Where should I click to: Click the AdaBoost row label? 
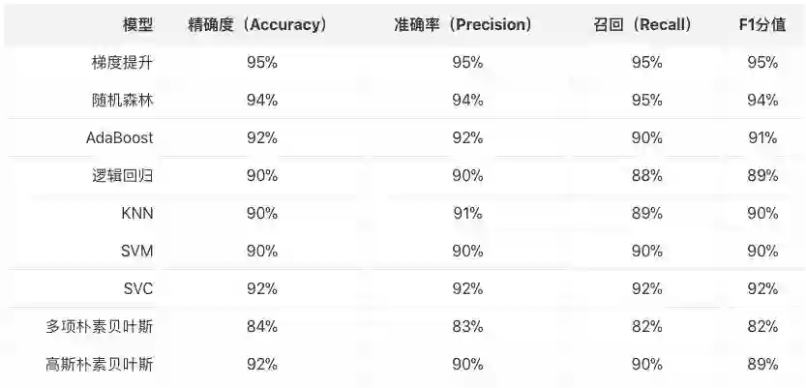coord(119,138)
